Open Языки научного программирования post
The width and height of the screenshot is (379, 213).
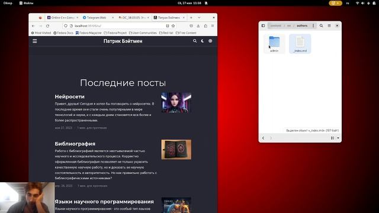104,202
